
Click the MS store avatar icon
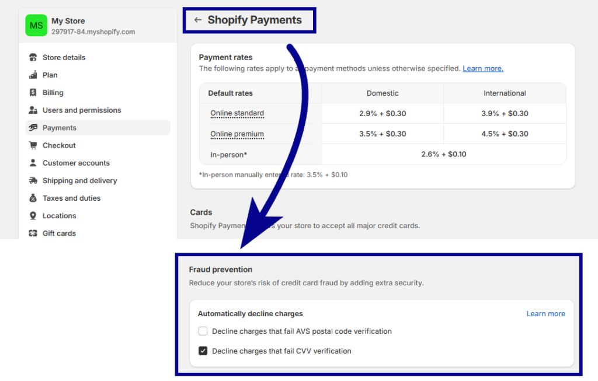(36, 25)
